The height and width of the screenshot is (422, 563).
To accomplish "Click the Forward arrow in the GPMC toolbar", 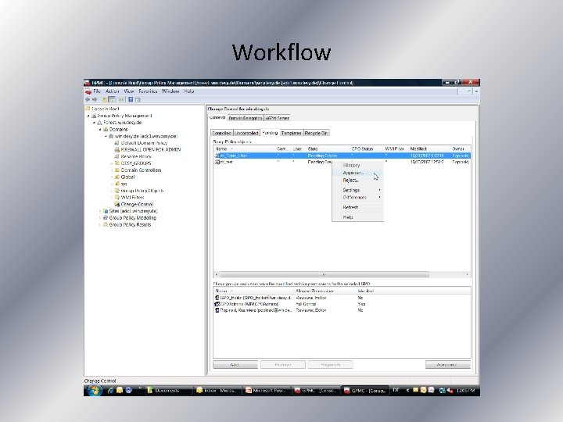I will point(95,100).
